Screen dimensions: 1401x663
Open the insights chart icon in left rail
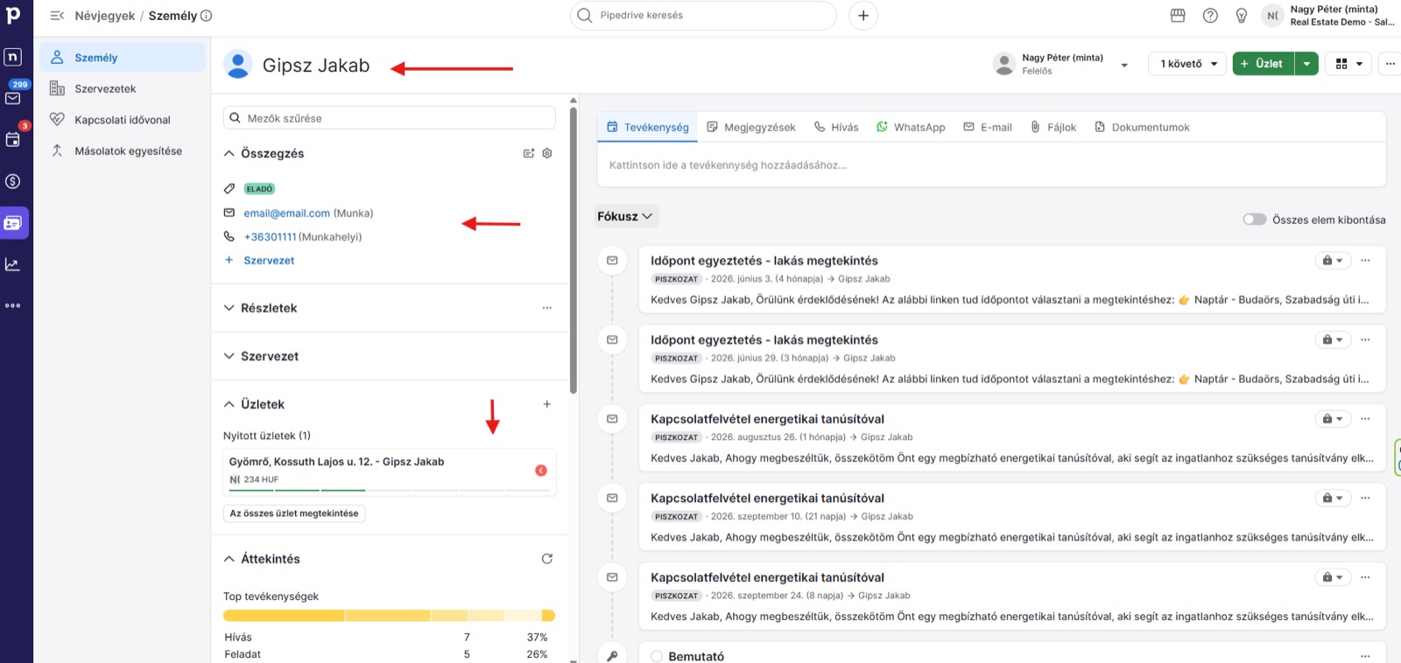[x=13, y=264]
